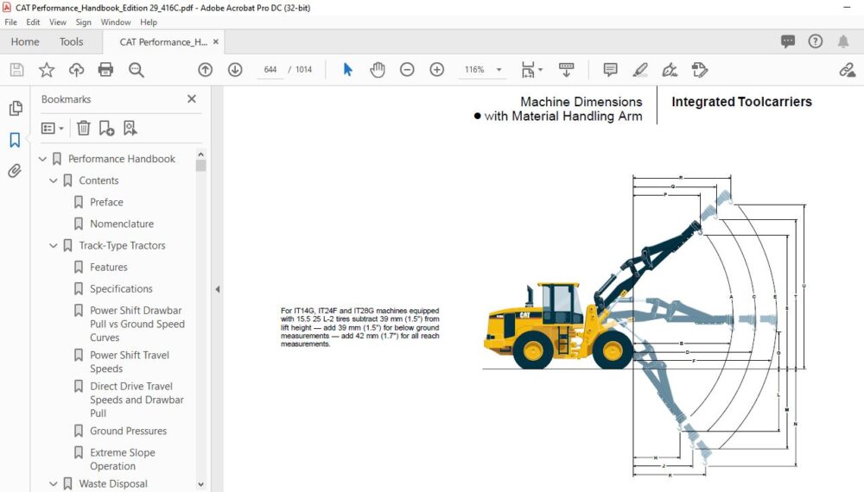Open Power Shift Travel Speeds bookmark
The image size is (864, 492).
(x=130, y=363)
